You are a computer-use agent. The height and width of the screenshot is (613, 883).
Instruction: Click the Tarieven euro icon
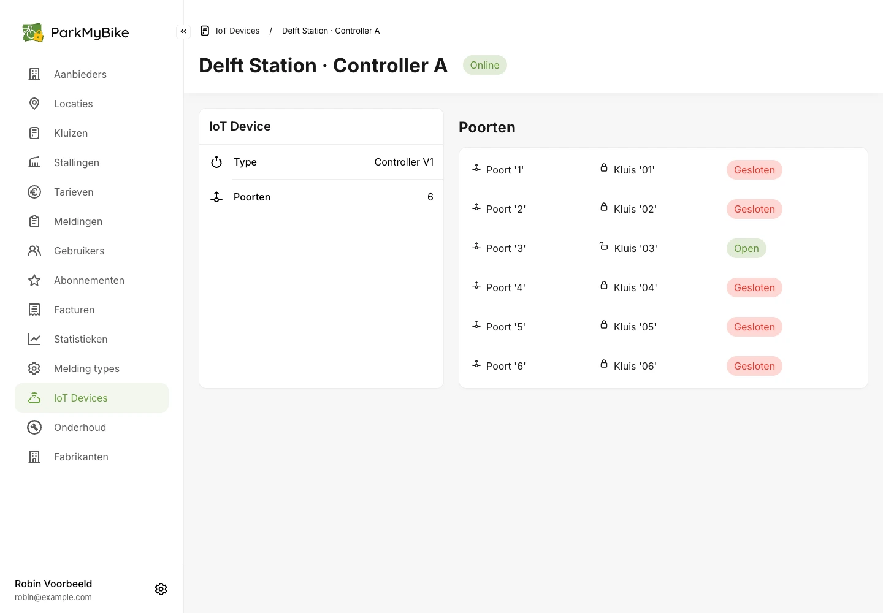pyautogui.click(x=34, y=192)
